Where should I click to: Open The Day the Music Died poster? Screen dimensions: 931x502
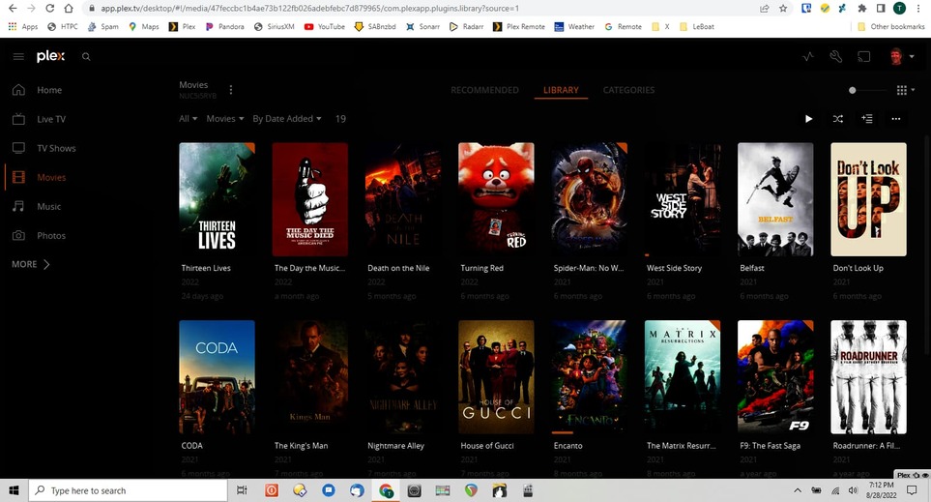point(310,199)
